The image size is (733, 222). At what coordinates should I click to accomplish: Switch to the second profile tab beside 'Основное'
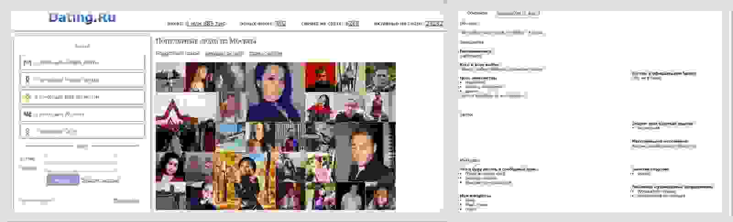click(518, 13)
